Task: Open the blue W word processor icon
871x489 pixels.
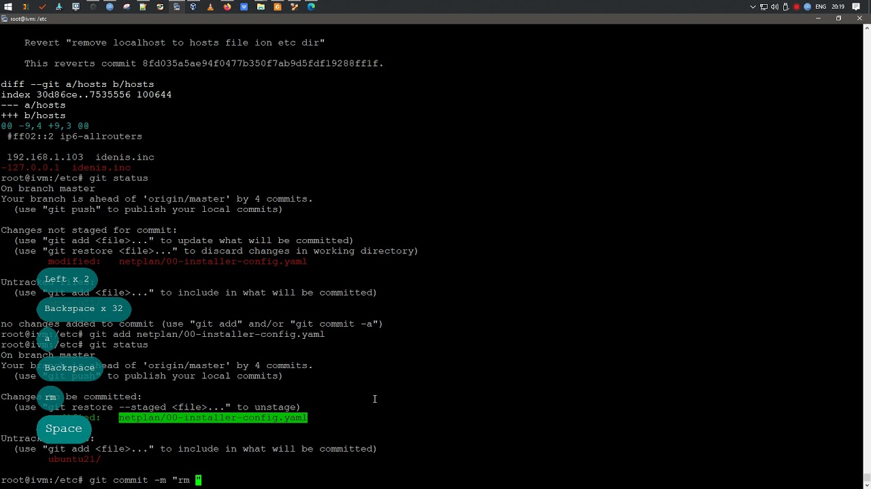Action: [x=244, y=7]
